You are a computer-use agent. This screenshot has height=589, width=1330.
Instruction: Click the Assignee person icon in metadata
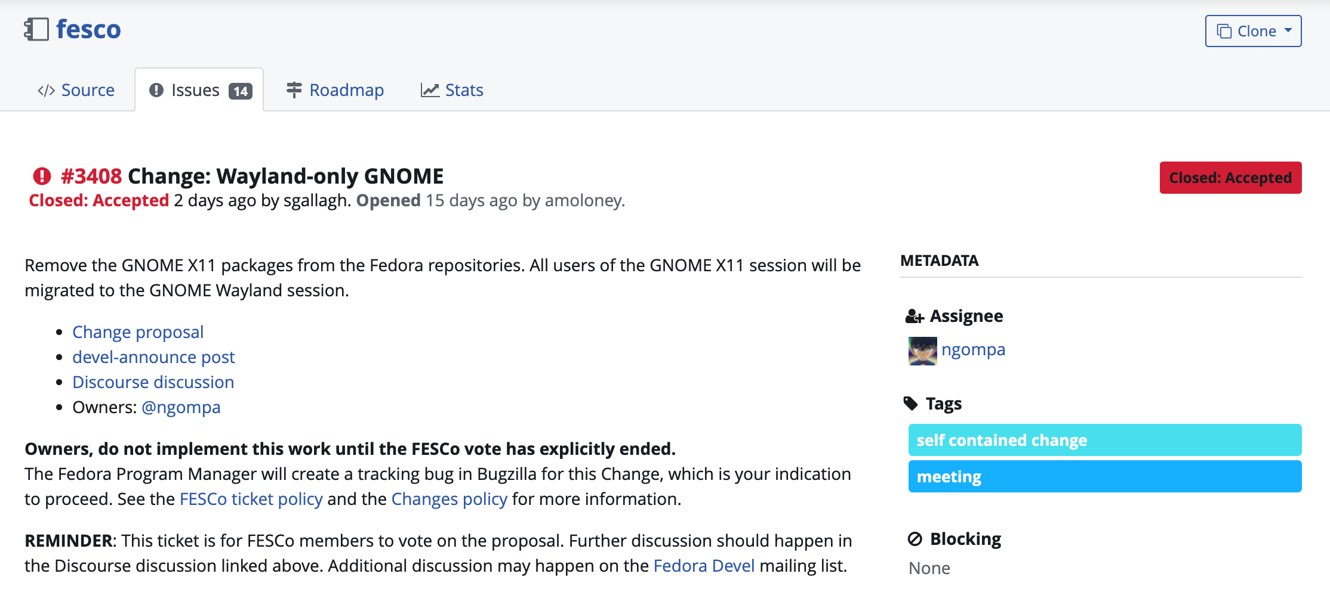coord(914,316)
